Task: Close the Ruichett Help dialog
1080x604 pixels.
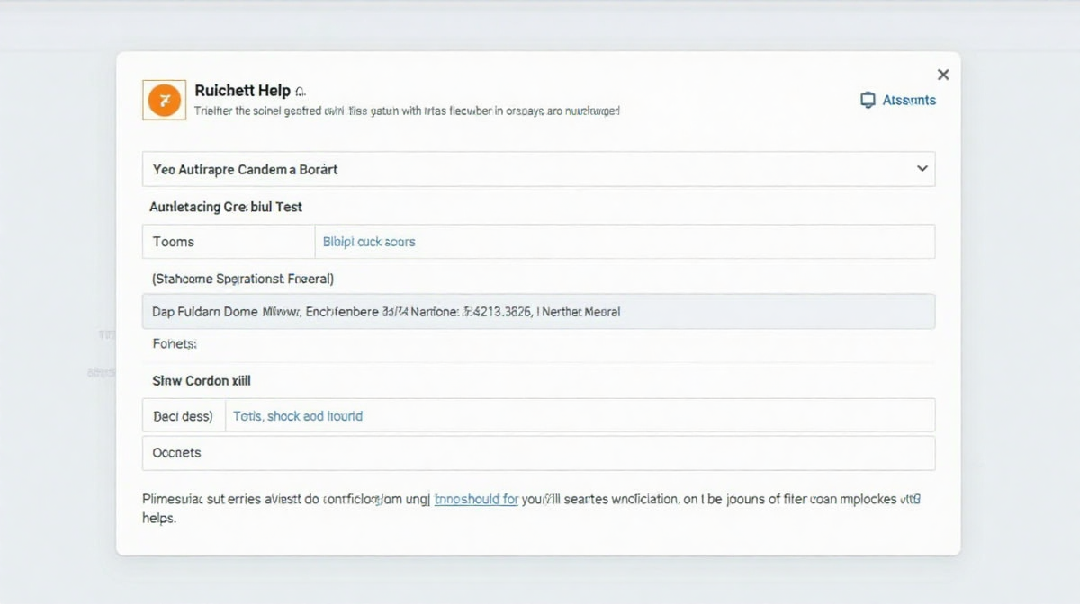Action: point(942,75)
